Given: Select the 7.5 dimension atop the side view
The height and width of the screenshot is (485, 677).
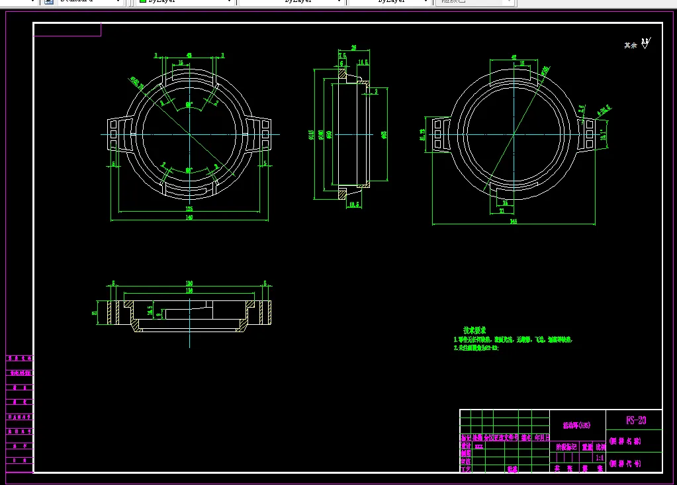Looking at the screenshot, I should pyautogui.click(x=342, y=56).
